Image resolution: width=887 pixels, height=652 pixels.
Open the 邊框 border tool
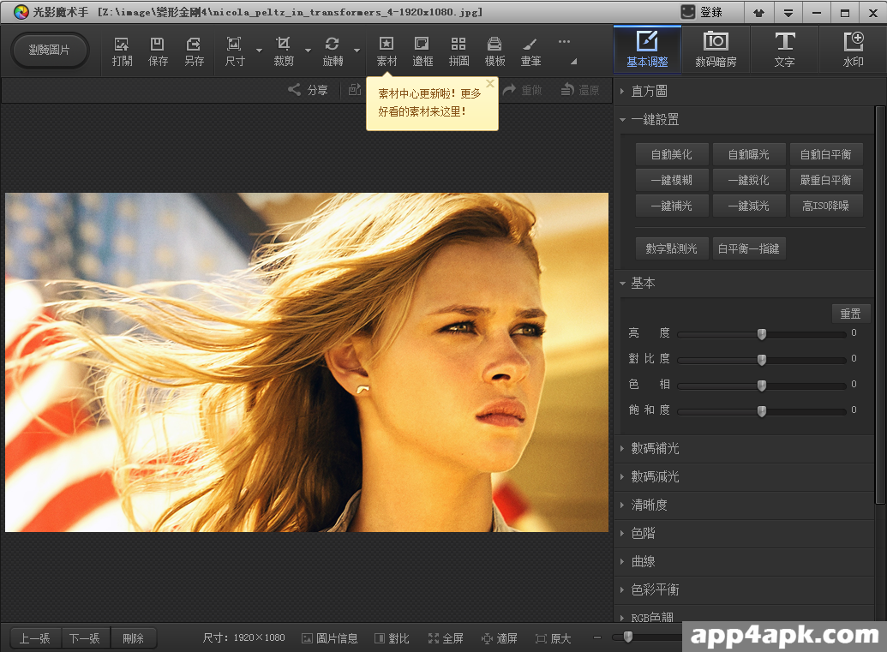click(x=423, y=51)
